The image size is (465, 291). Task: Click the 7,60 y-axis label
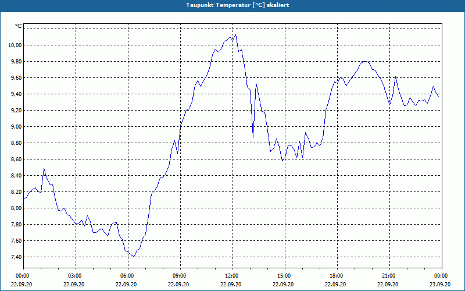coord(16,241)
